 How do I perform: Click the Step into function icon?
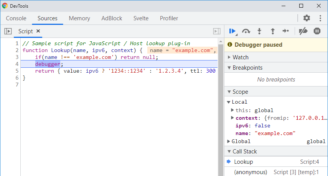click(x=259, y=31)
